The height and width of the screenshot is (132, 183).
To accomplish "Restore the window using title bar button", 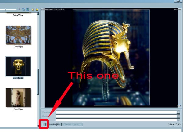I will click(178, 1).
